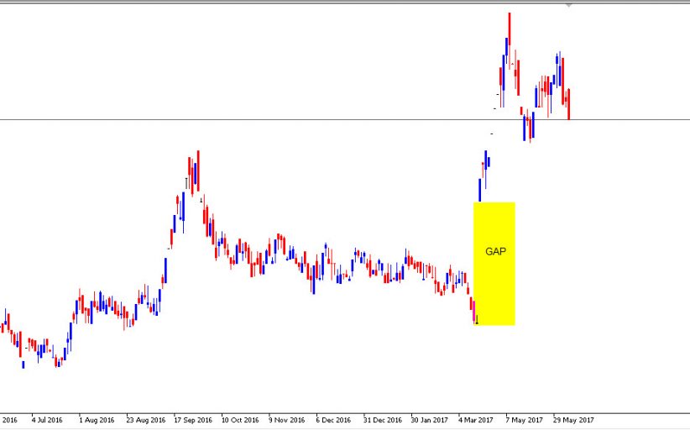Click the 4 Jul 2016 date label
This screenshot has height=430, width=690.
(x=47, y=420)
